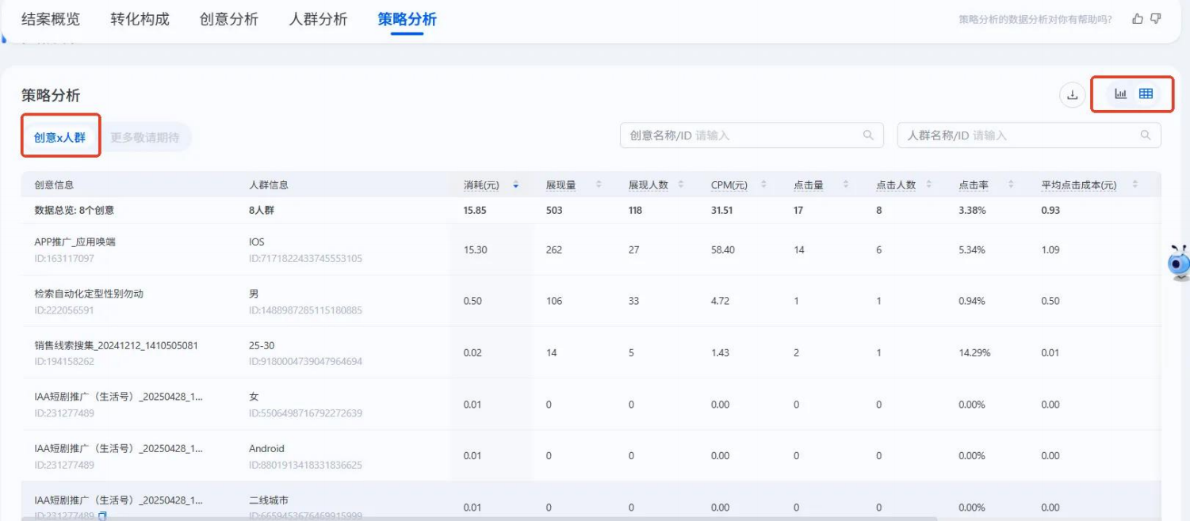Sort by 点击人数 column

click(928, 184)
